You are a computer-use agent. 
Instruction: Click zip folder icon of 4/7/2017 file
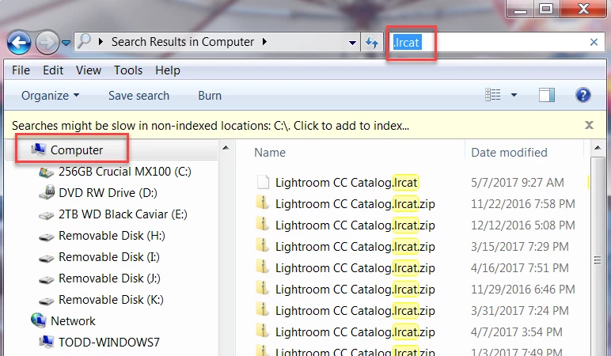pyautogui.click(x=262, y=331)
